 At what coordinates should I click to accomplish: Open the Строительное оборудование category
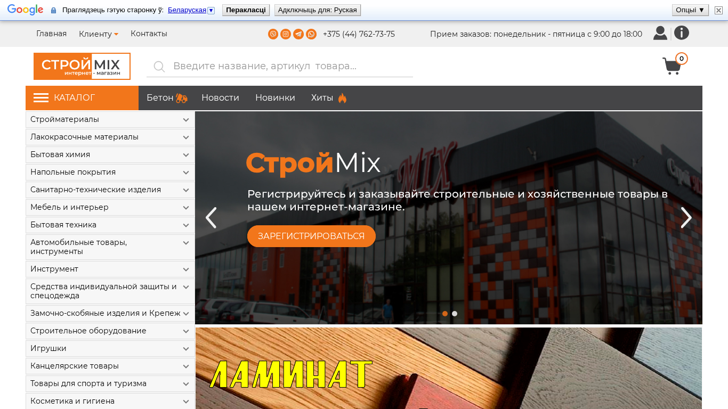pos(110,331)
